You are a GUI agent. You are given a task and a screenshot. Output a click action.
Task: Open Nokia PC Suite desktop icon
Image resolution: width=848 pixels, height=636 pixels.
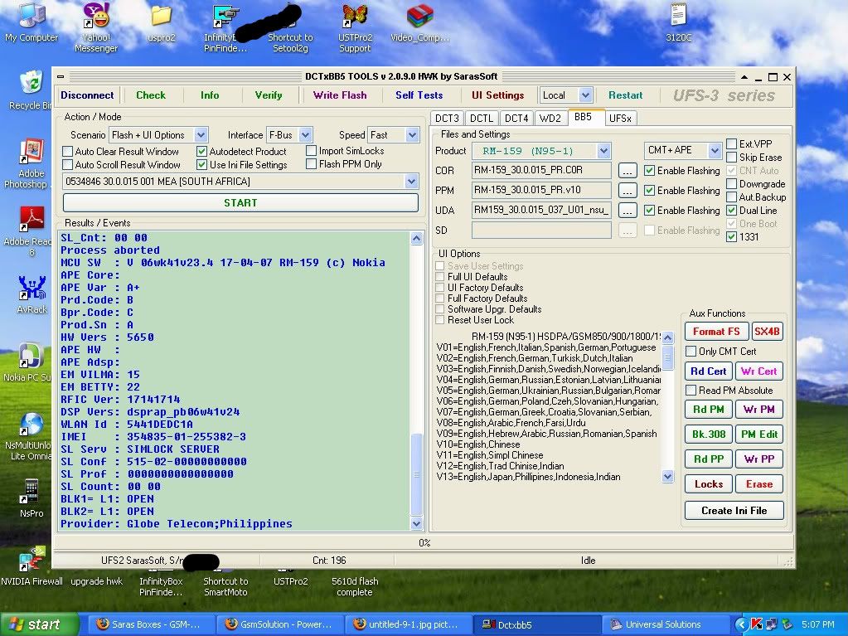click(x=31, y=362)
